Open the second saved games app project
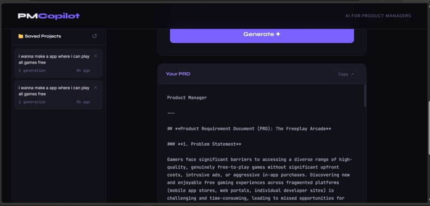Image resolution: width=430 pixels, height=206 pixels. tap(58, 95)
